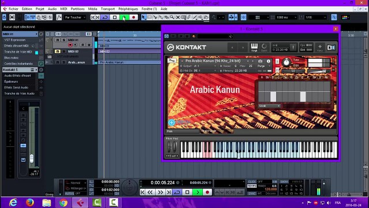Open the Transport menu
The width and height of the screenshot is (369, 208).
tap(108, 9)
